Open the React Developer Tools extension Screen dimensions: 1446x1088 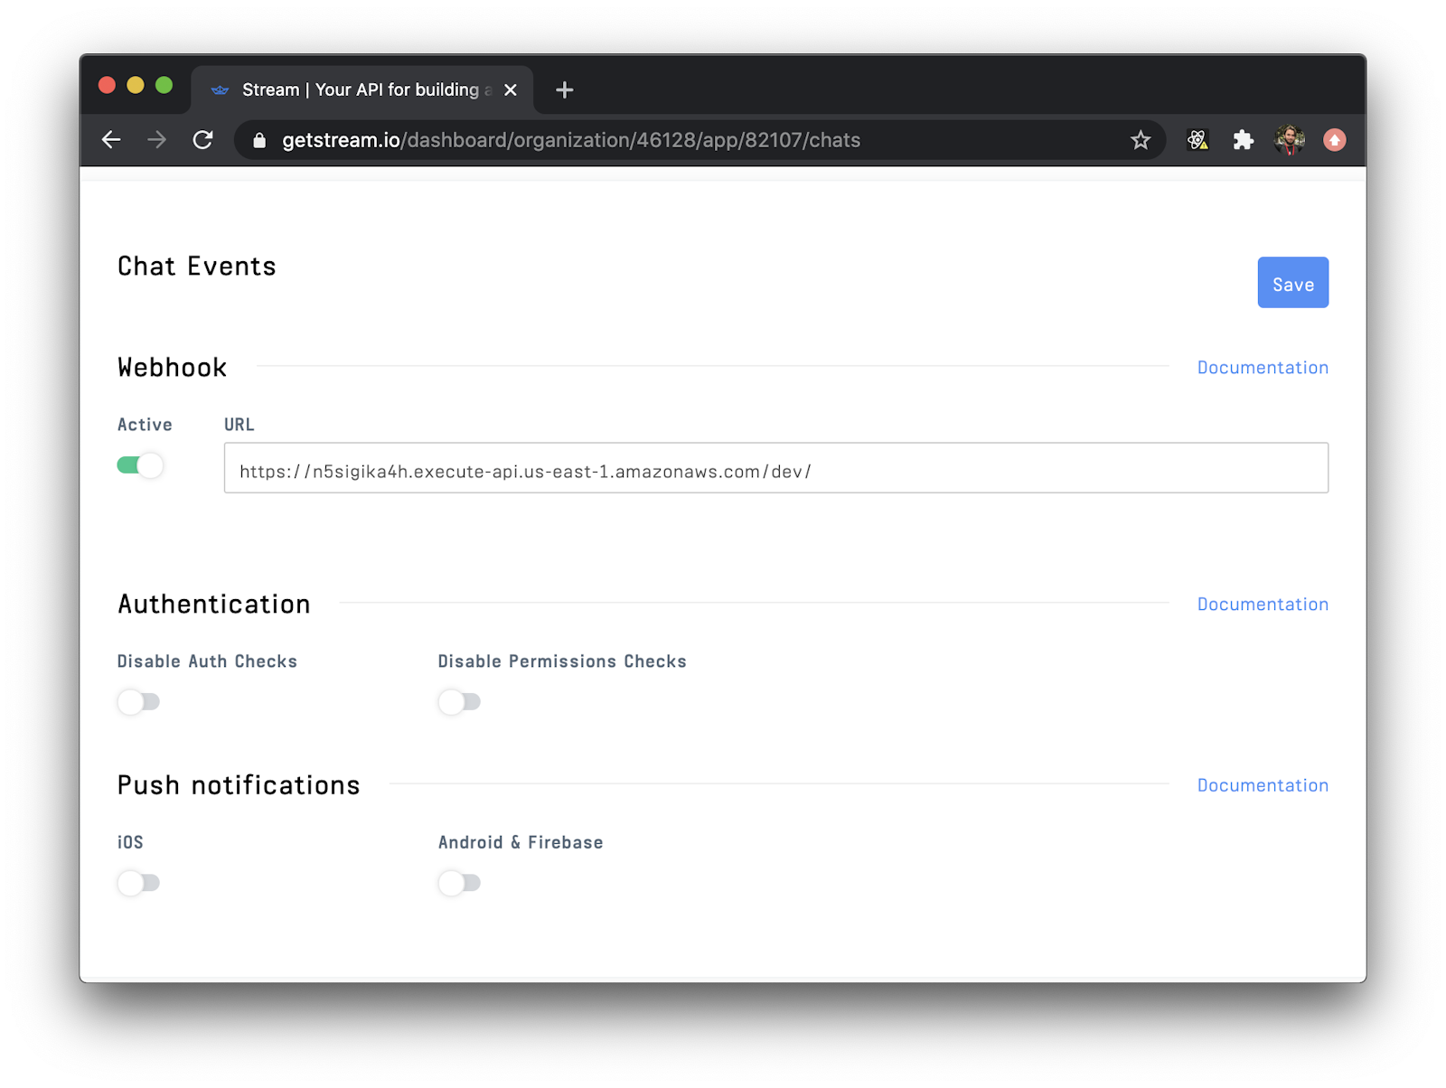1197,140
